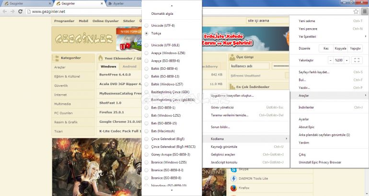Select Baltık (ISO-8859-4) encoding

(164, 68)
